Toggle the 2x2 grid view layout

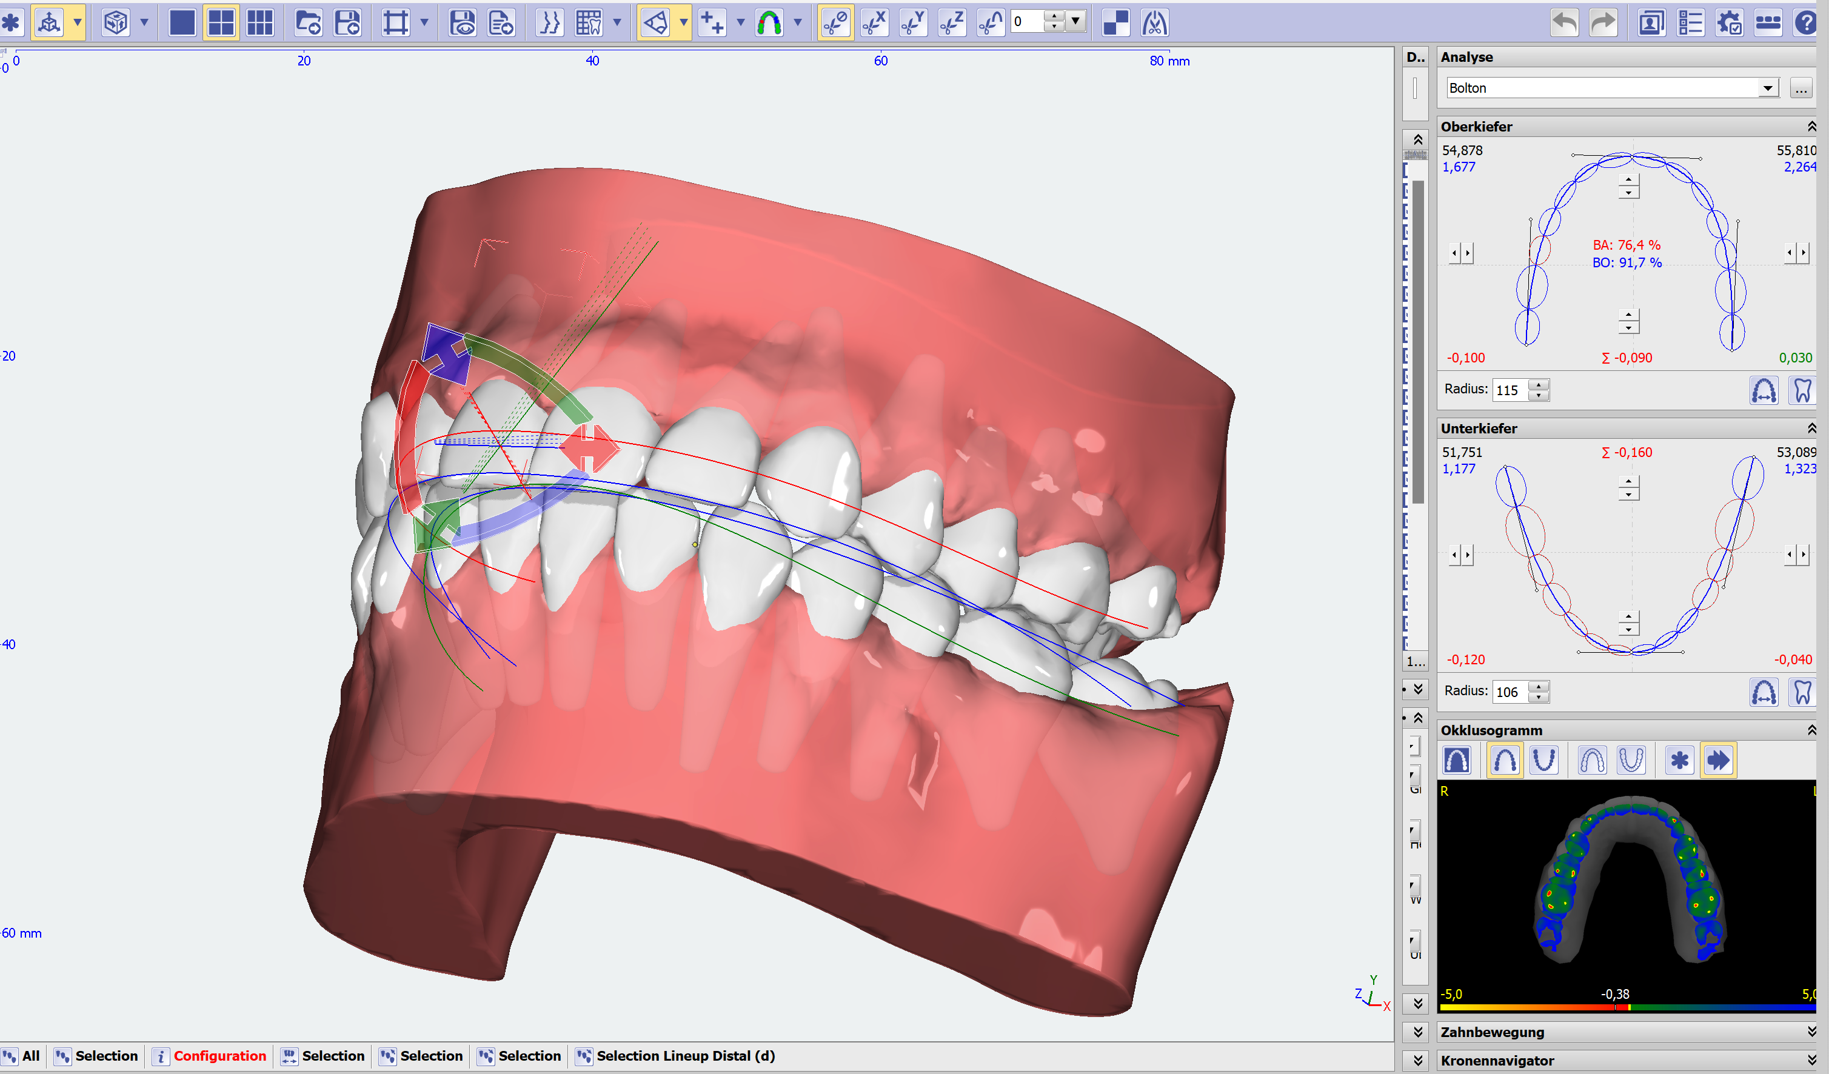(x=221, y=22)
